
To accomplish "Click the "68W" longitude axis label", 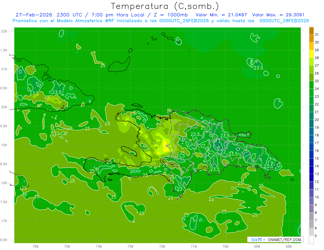I will [289, 246].
